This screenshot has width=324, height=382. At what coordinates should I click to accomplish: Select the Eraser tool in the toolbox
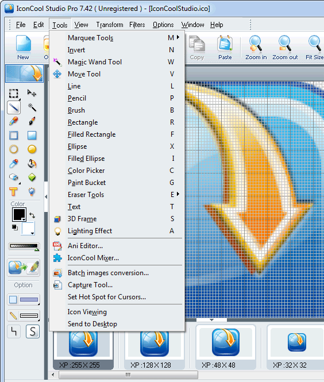[x=14, y=178]
